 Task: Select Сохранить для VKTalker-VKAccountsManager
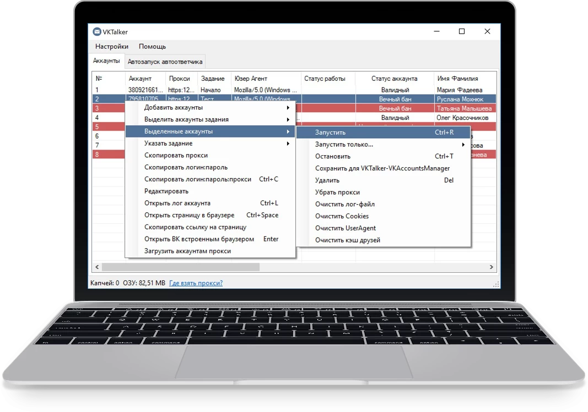point(383,168)
